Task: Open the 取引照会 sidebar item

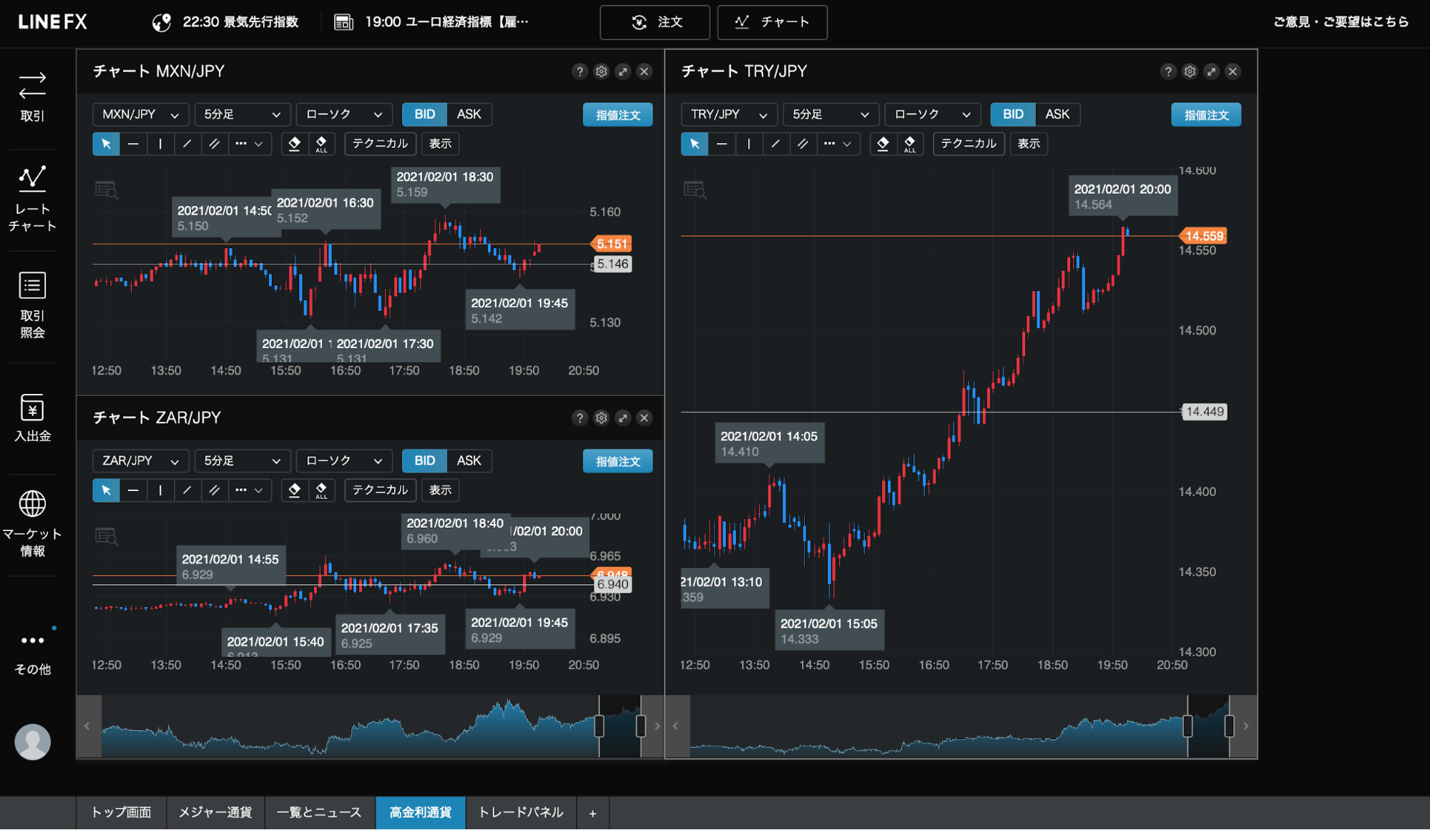Action: pos(32,305)
